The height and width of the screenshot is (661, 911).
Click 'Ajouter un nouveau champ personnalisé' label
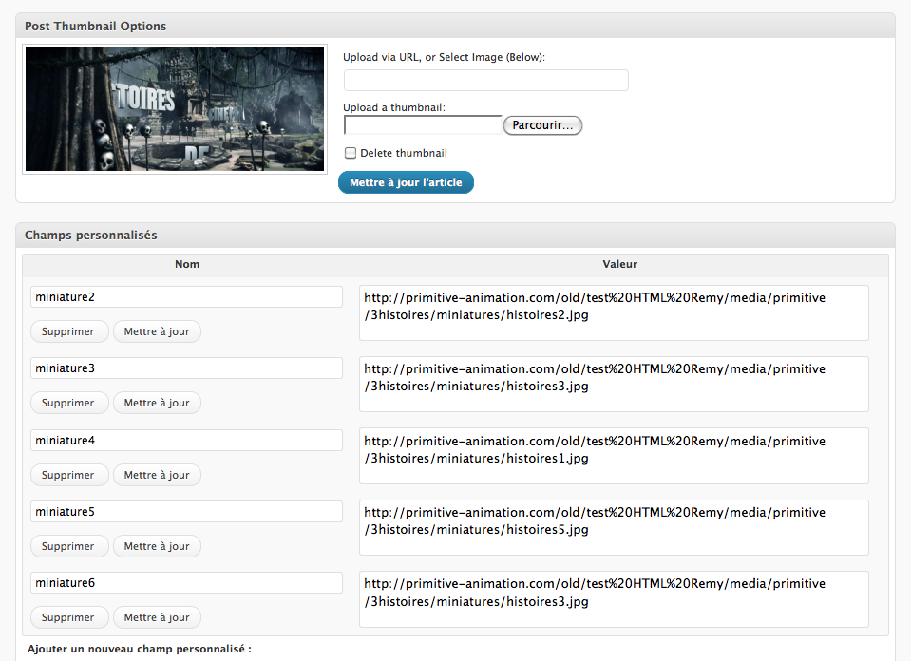click(x=140, y=649)
